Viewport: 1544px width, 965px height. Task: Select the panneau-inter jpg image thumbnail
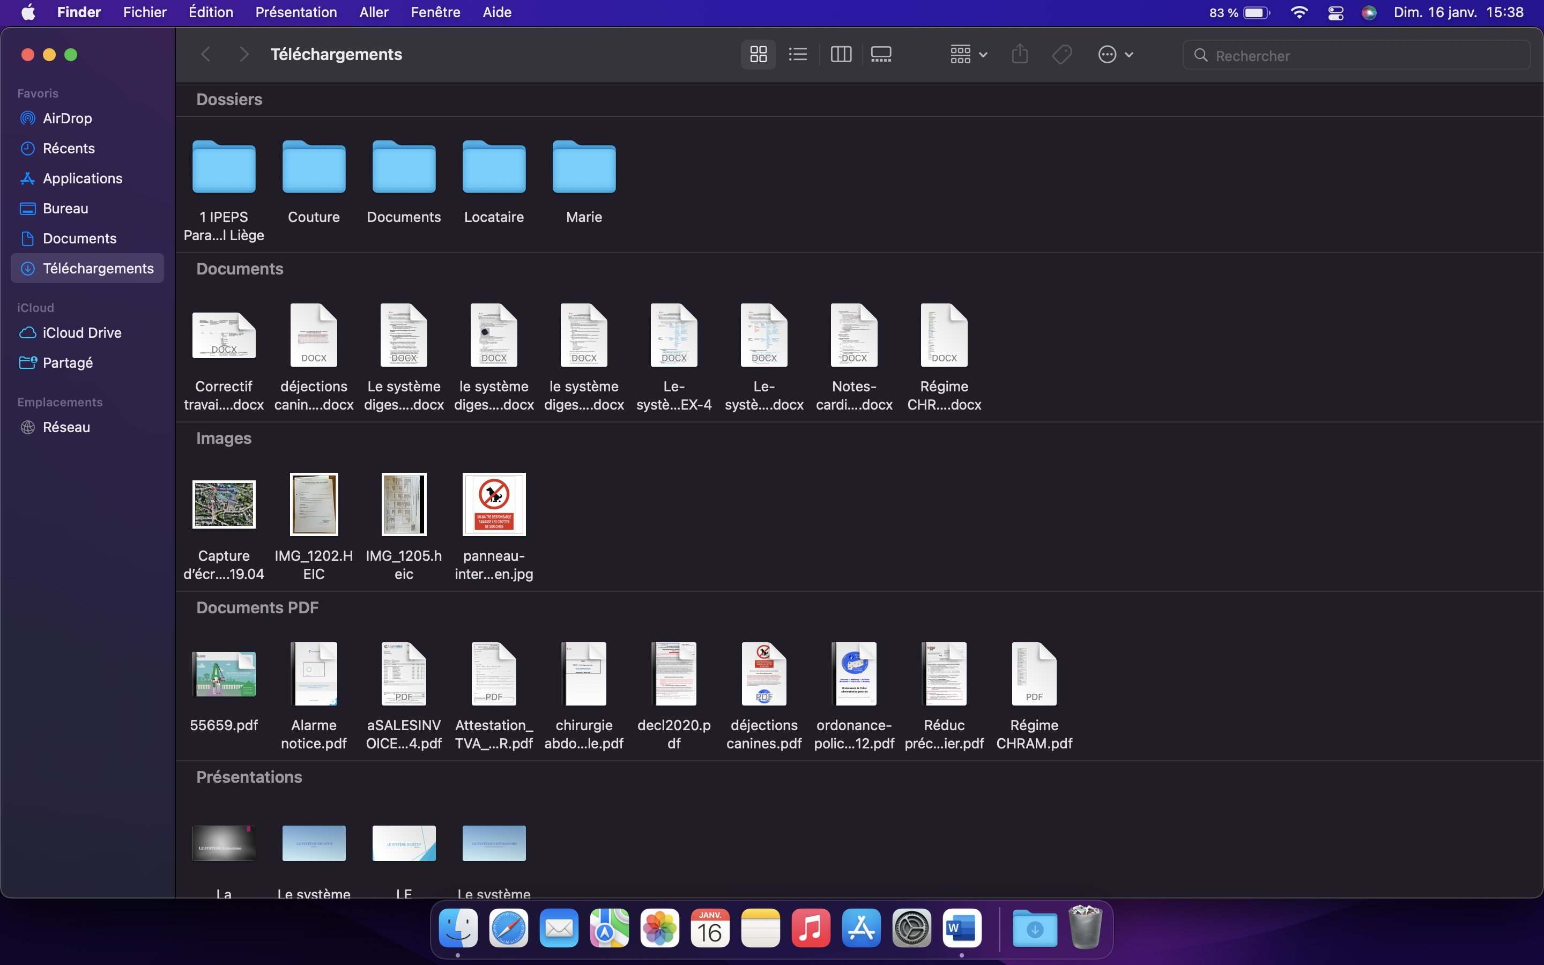[494, 504]
